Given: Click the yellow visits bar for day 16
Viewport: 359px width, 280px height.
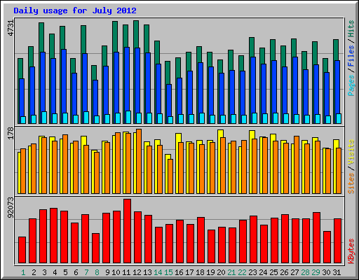Looking at the screenshot, I should pos(178,138).
